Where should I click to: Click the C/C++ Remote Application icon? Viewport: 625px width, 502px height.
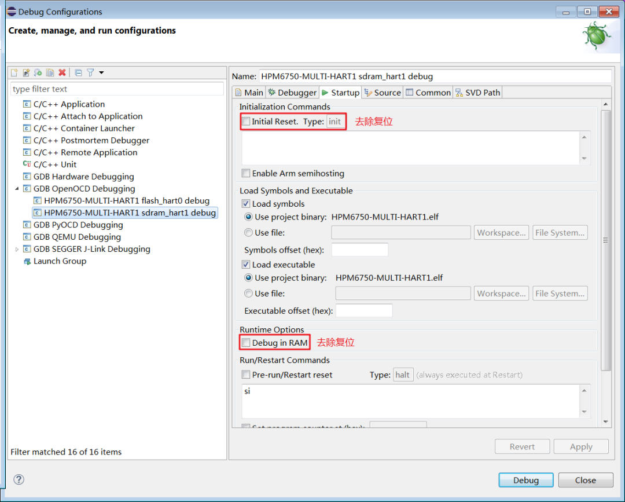tap(27, 152)
